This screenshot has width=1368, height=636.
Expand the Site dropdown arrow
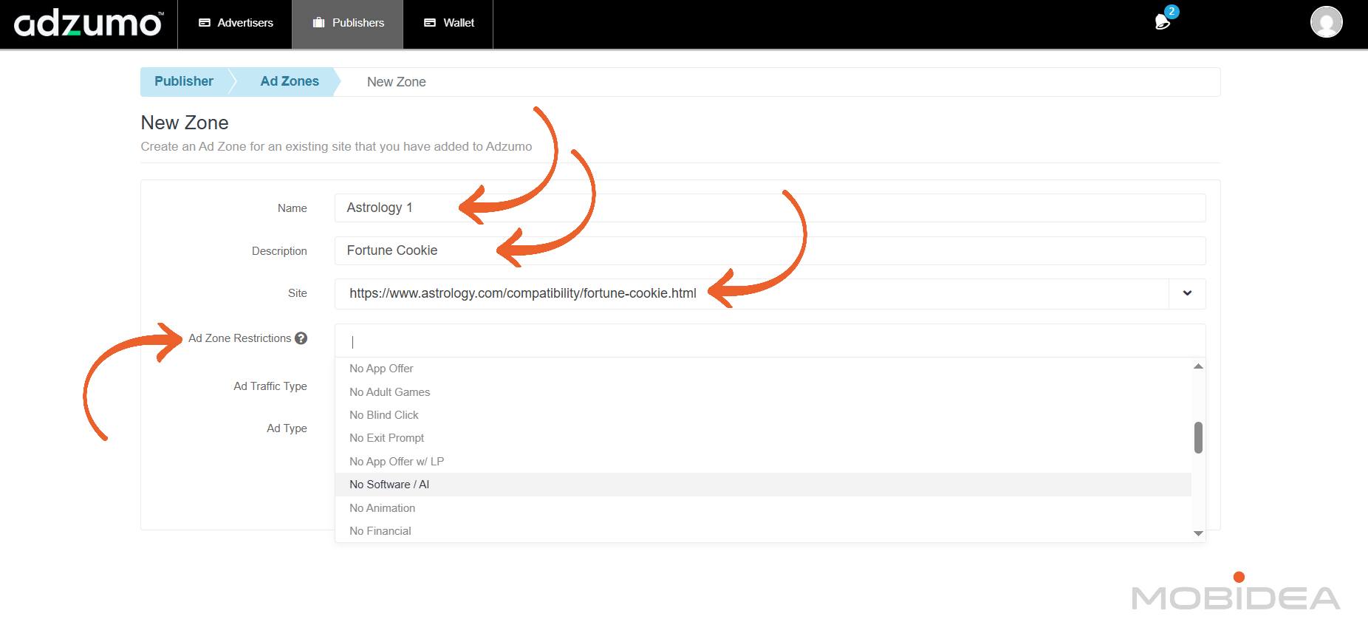point(1187,293)
